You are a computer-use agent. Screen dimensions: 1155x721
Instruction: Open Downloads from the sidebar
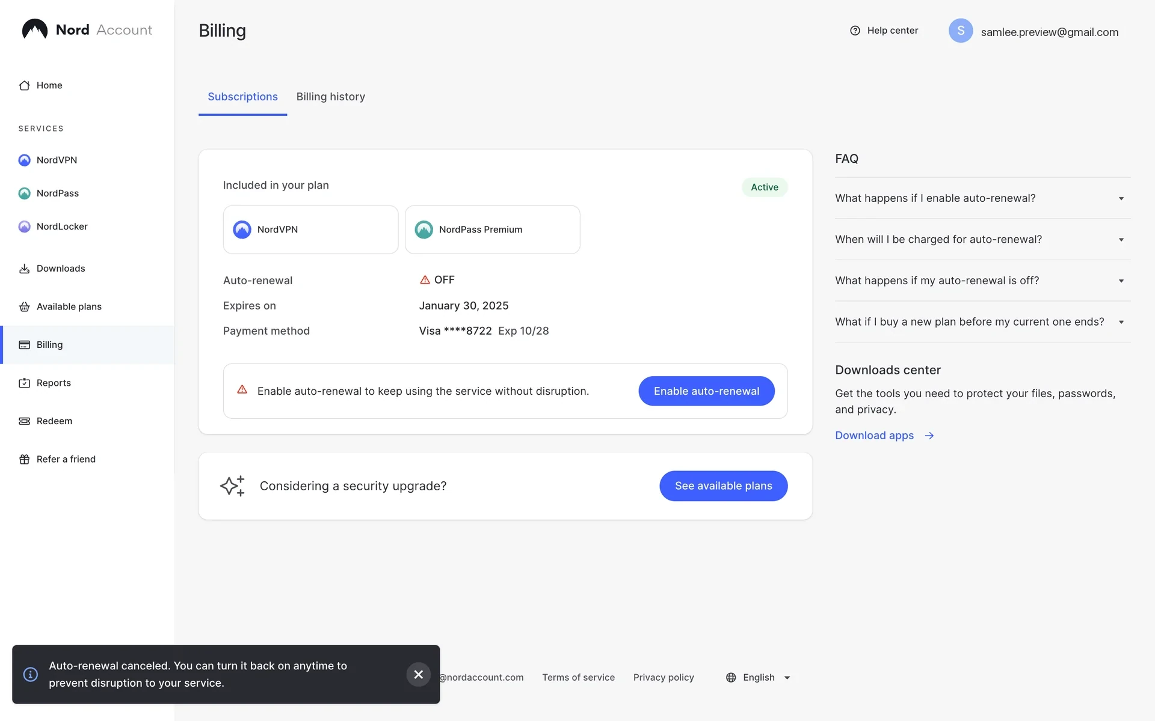[87, 269]
